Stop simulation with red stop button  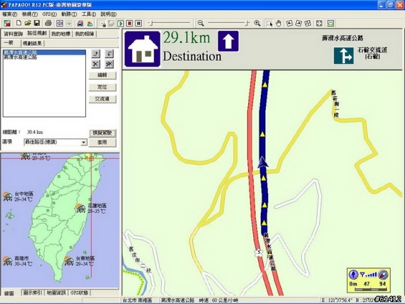point(130,23)
